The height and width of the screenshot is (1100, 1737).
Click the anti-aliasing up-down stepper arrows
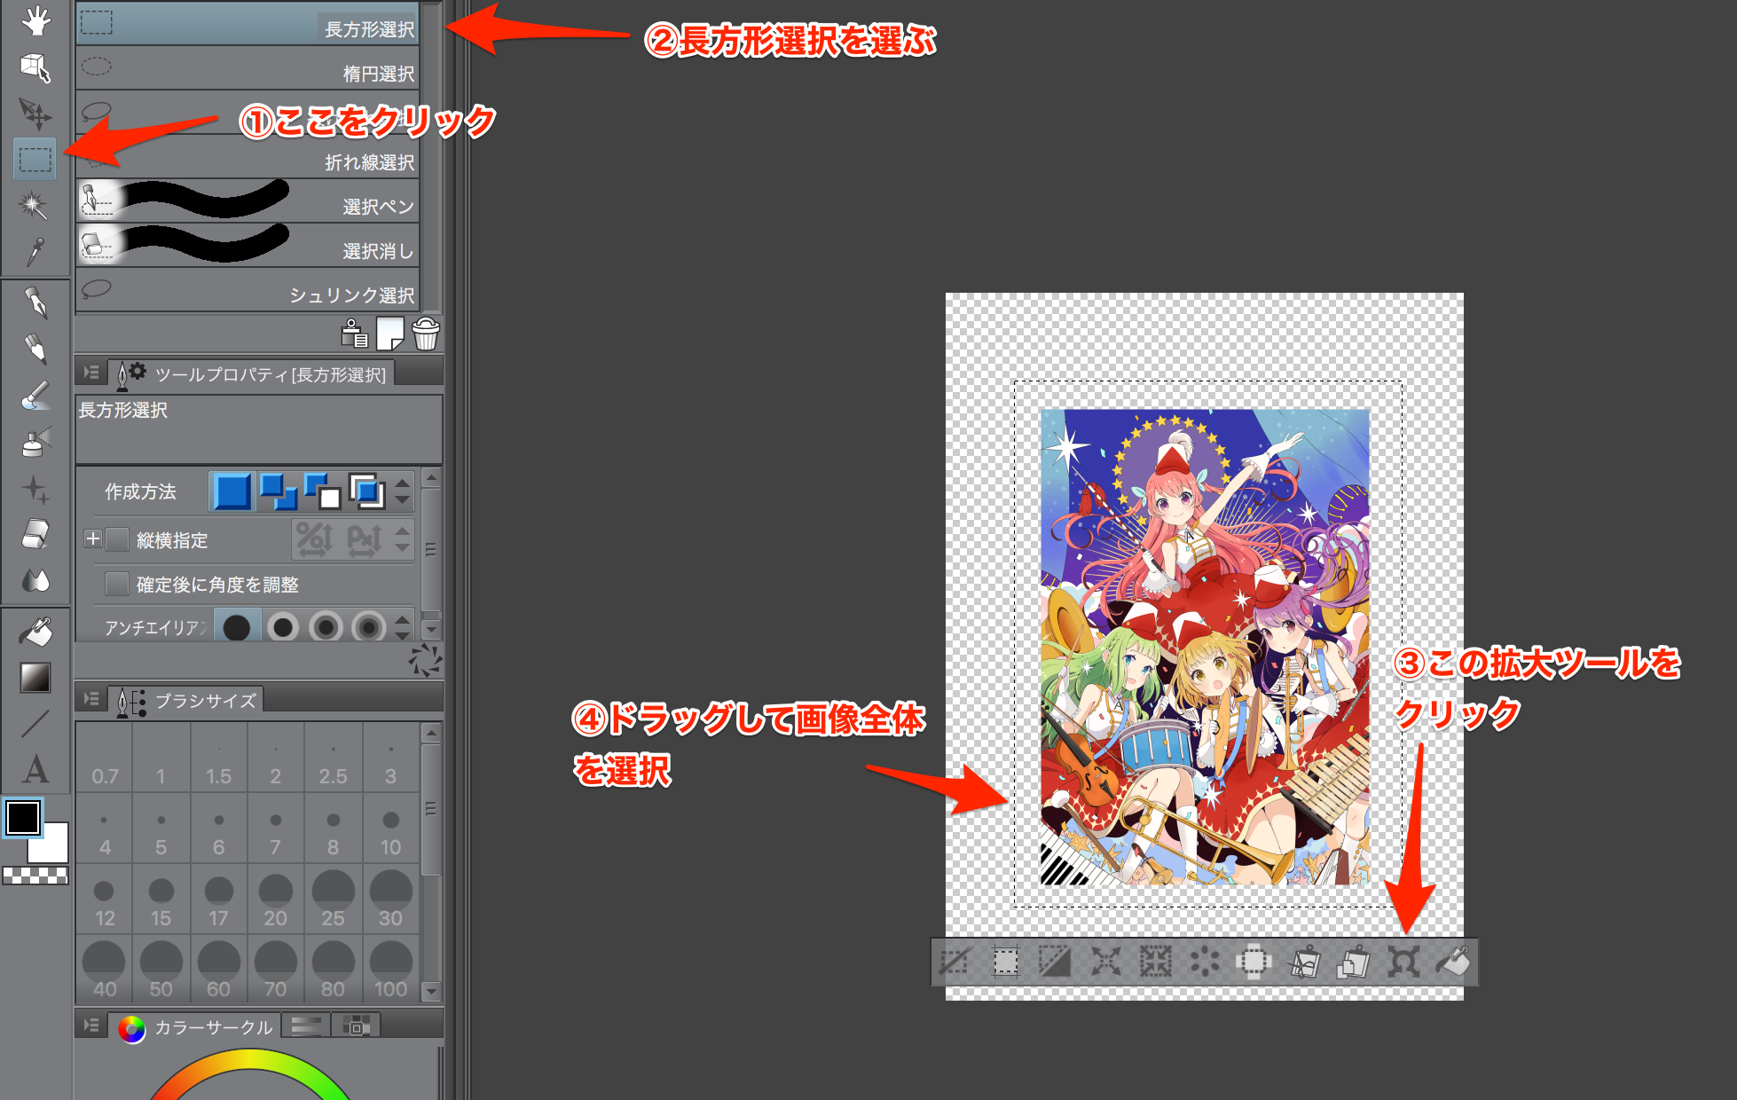click(403, 627)
